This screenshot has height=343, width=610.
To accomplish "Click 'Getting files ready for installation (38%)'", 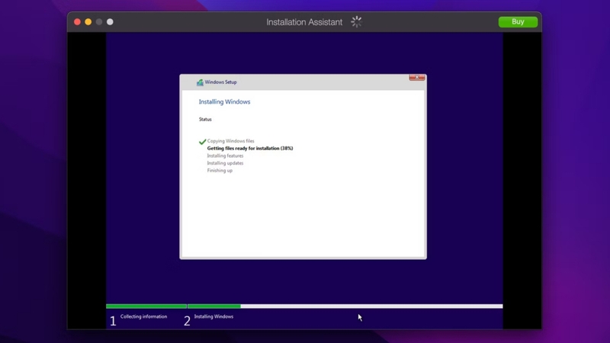I will (x=250, y=148).
